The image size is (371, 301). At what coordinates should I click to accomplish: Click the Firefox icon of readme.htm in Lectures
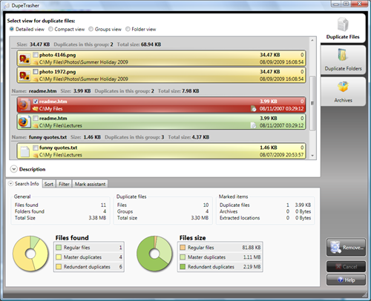click(x=24, y=122)
